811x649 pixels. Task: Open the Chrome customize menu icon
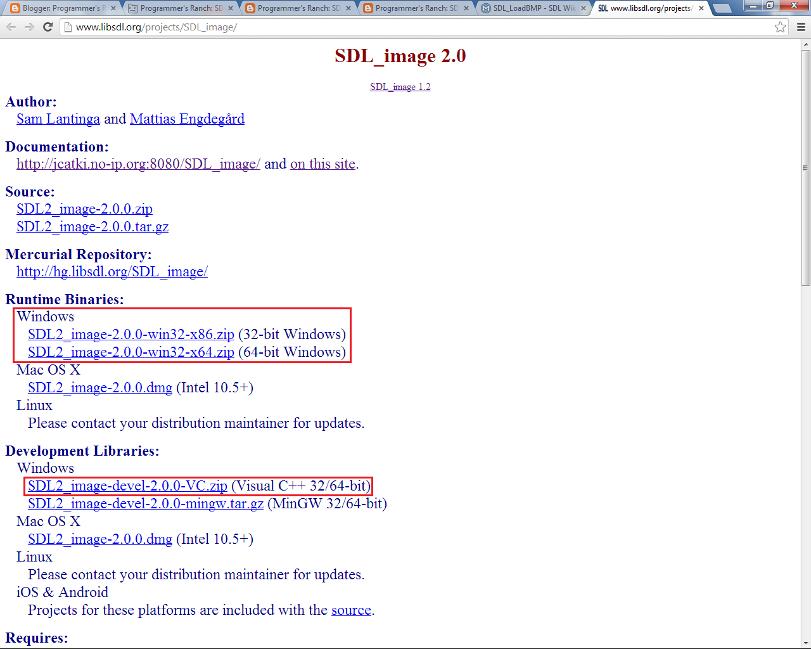800,27
